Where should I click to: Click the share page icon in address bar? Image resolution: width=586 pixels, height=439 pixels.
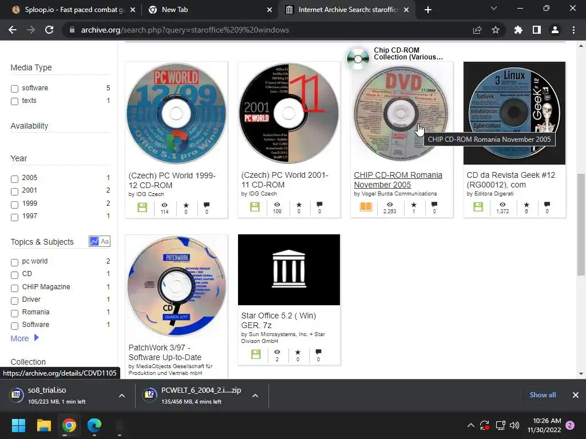[477, 30]
